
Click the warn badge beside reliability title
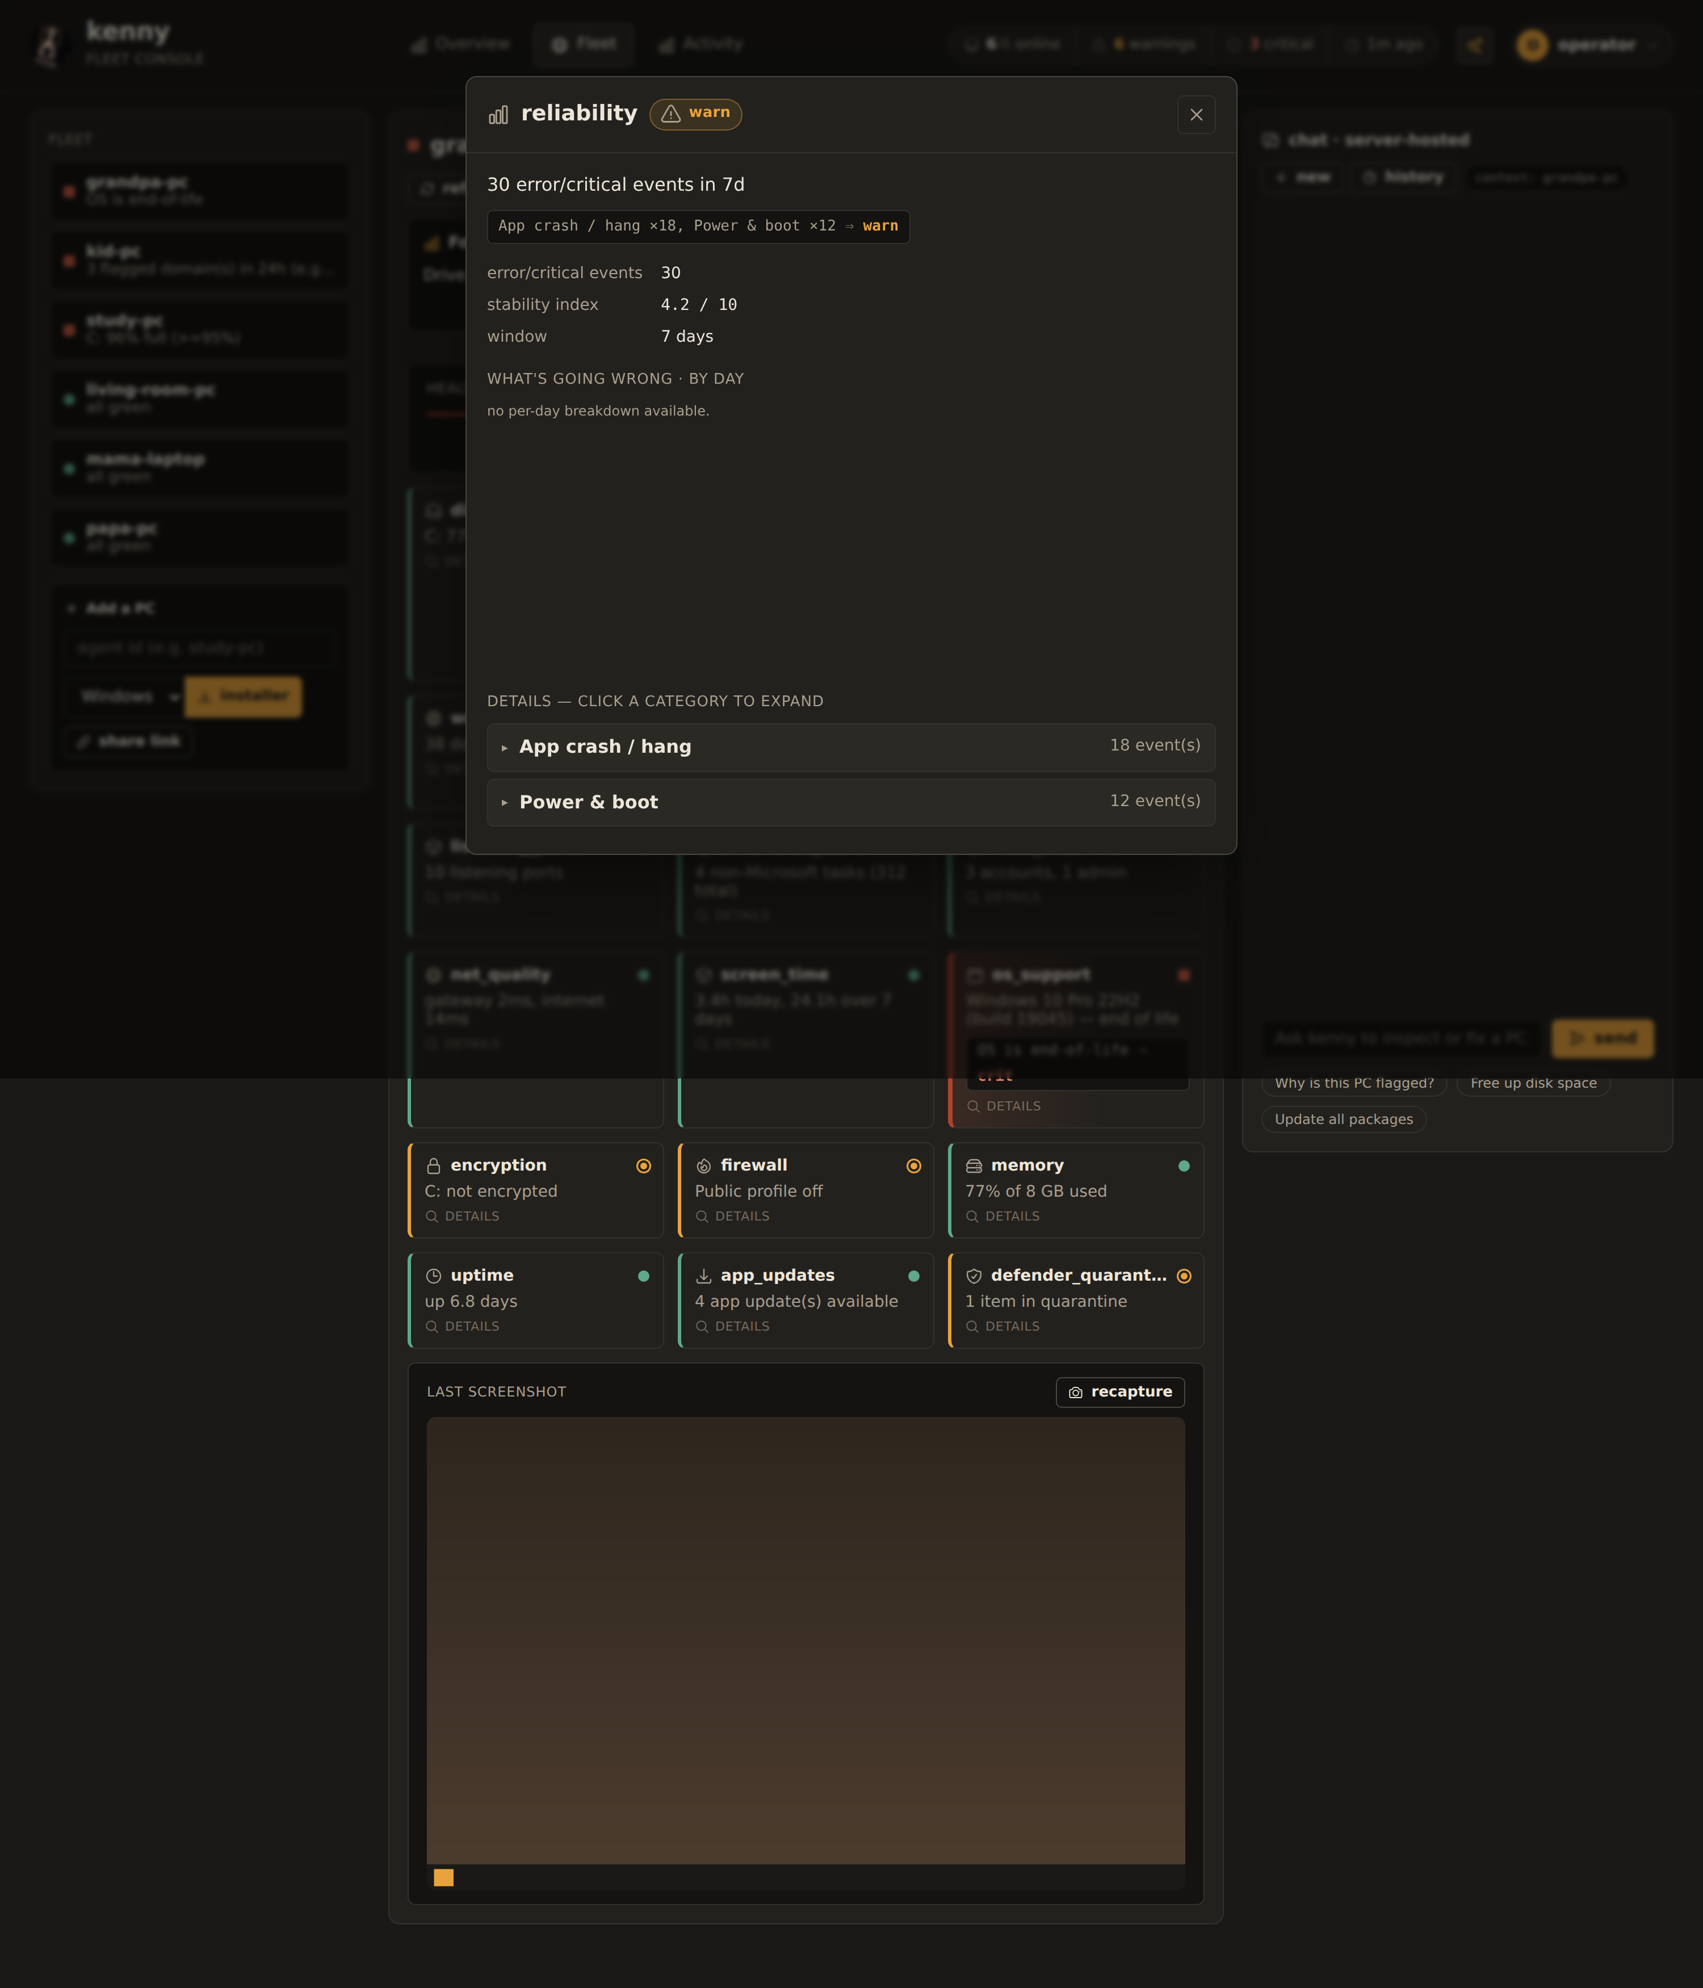tap(695, 113)
